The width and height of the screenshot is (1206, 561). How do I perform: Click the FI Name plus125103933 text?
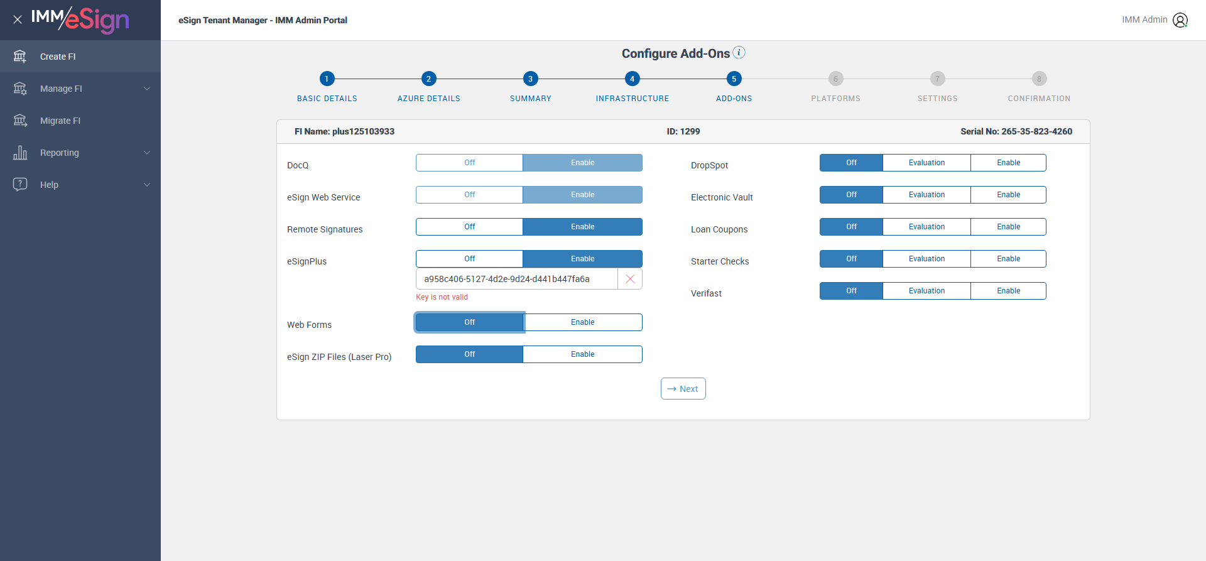pos(345,131)
